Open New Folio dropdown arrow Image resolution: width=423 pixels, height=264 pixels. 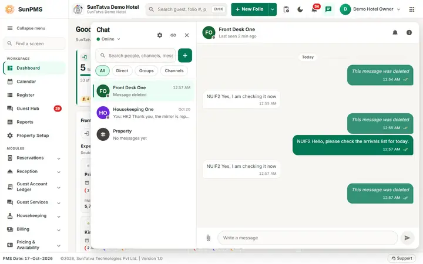273,9
